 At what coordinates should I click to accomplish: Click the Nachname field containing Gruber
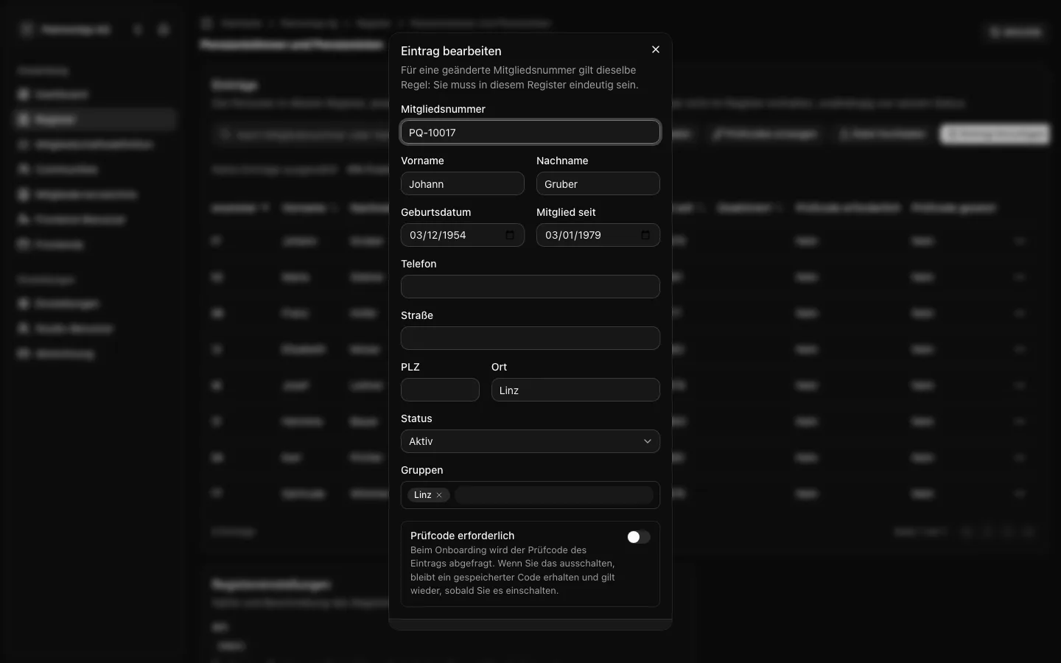click(x=598, y=183)
